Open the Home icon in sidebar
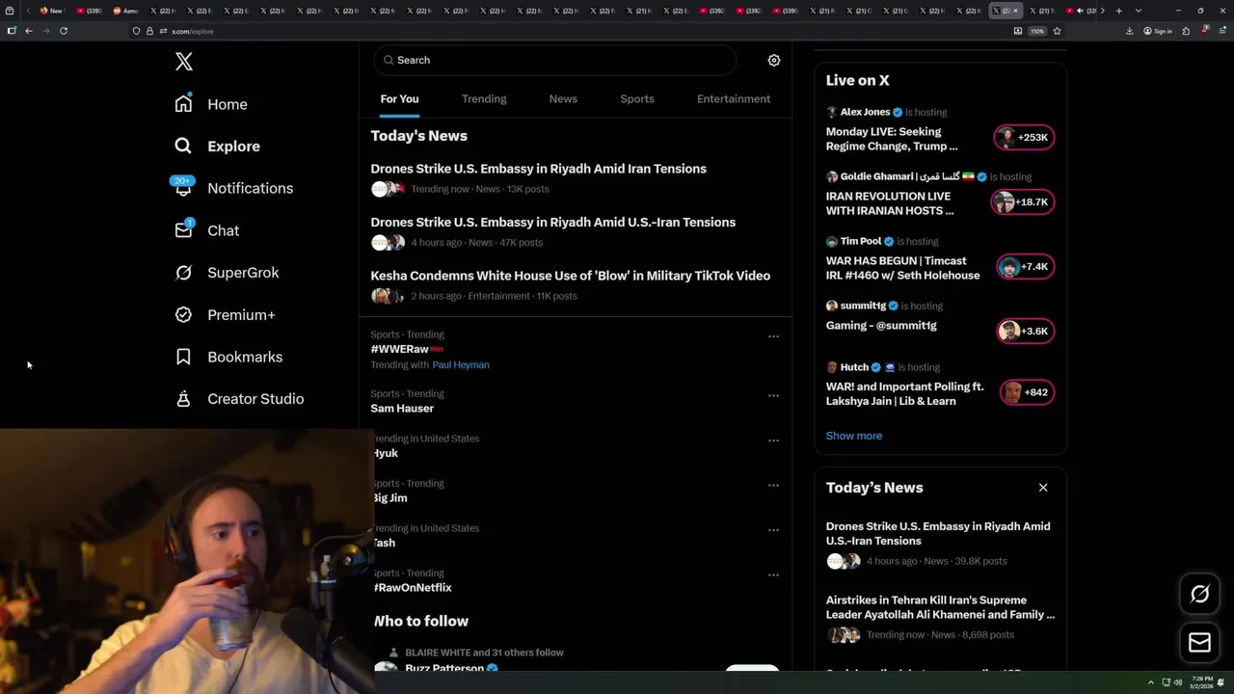The height and width of the screenshot is (694, 1234). 183,103
